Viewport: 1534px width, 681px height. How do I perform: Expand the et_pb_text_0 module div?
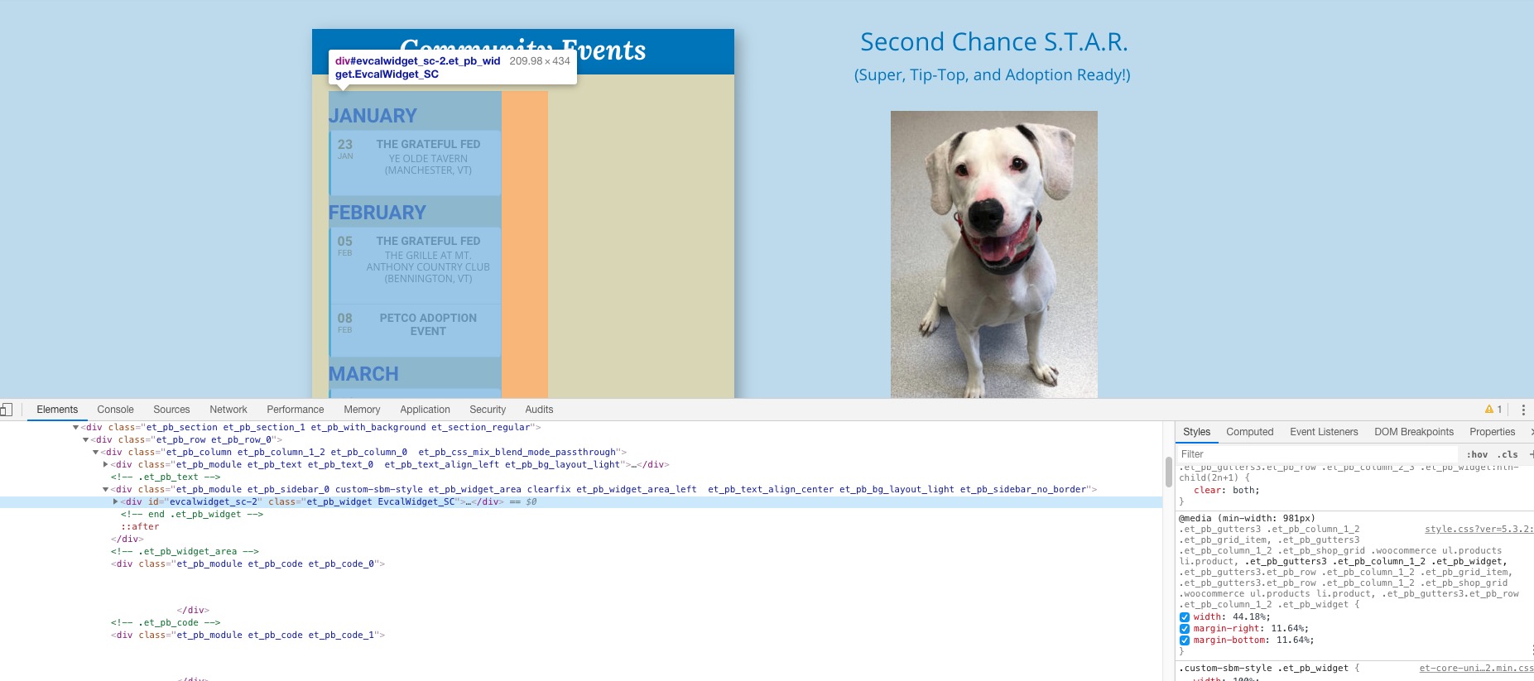[105, 465]
